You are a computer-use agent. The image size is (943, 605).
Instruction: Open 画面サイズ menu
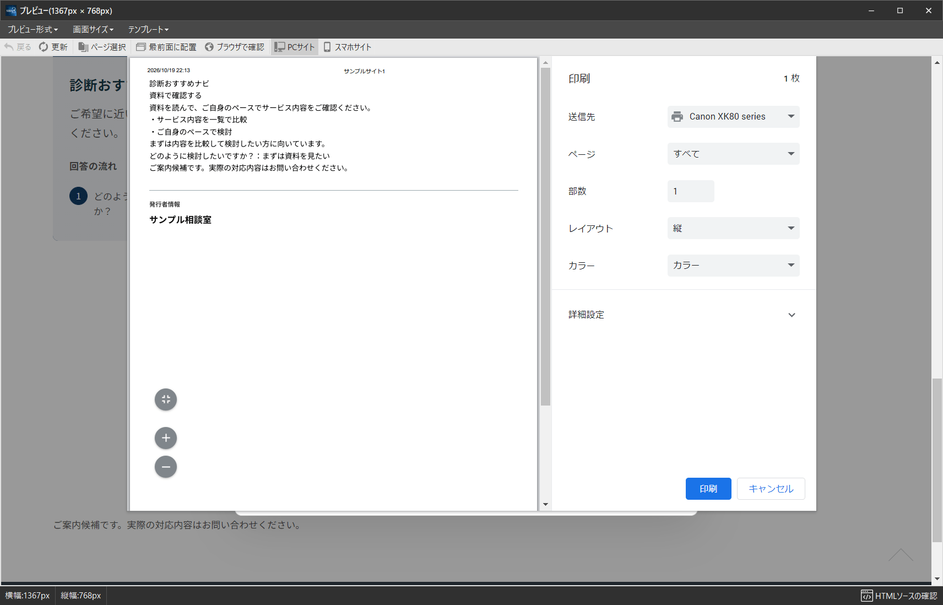click(93, 29)
